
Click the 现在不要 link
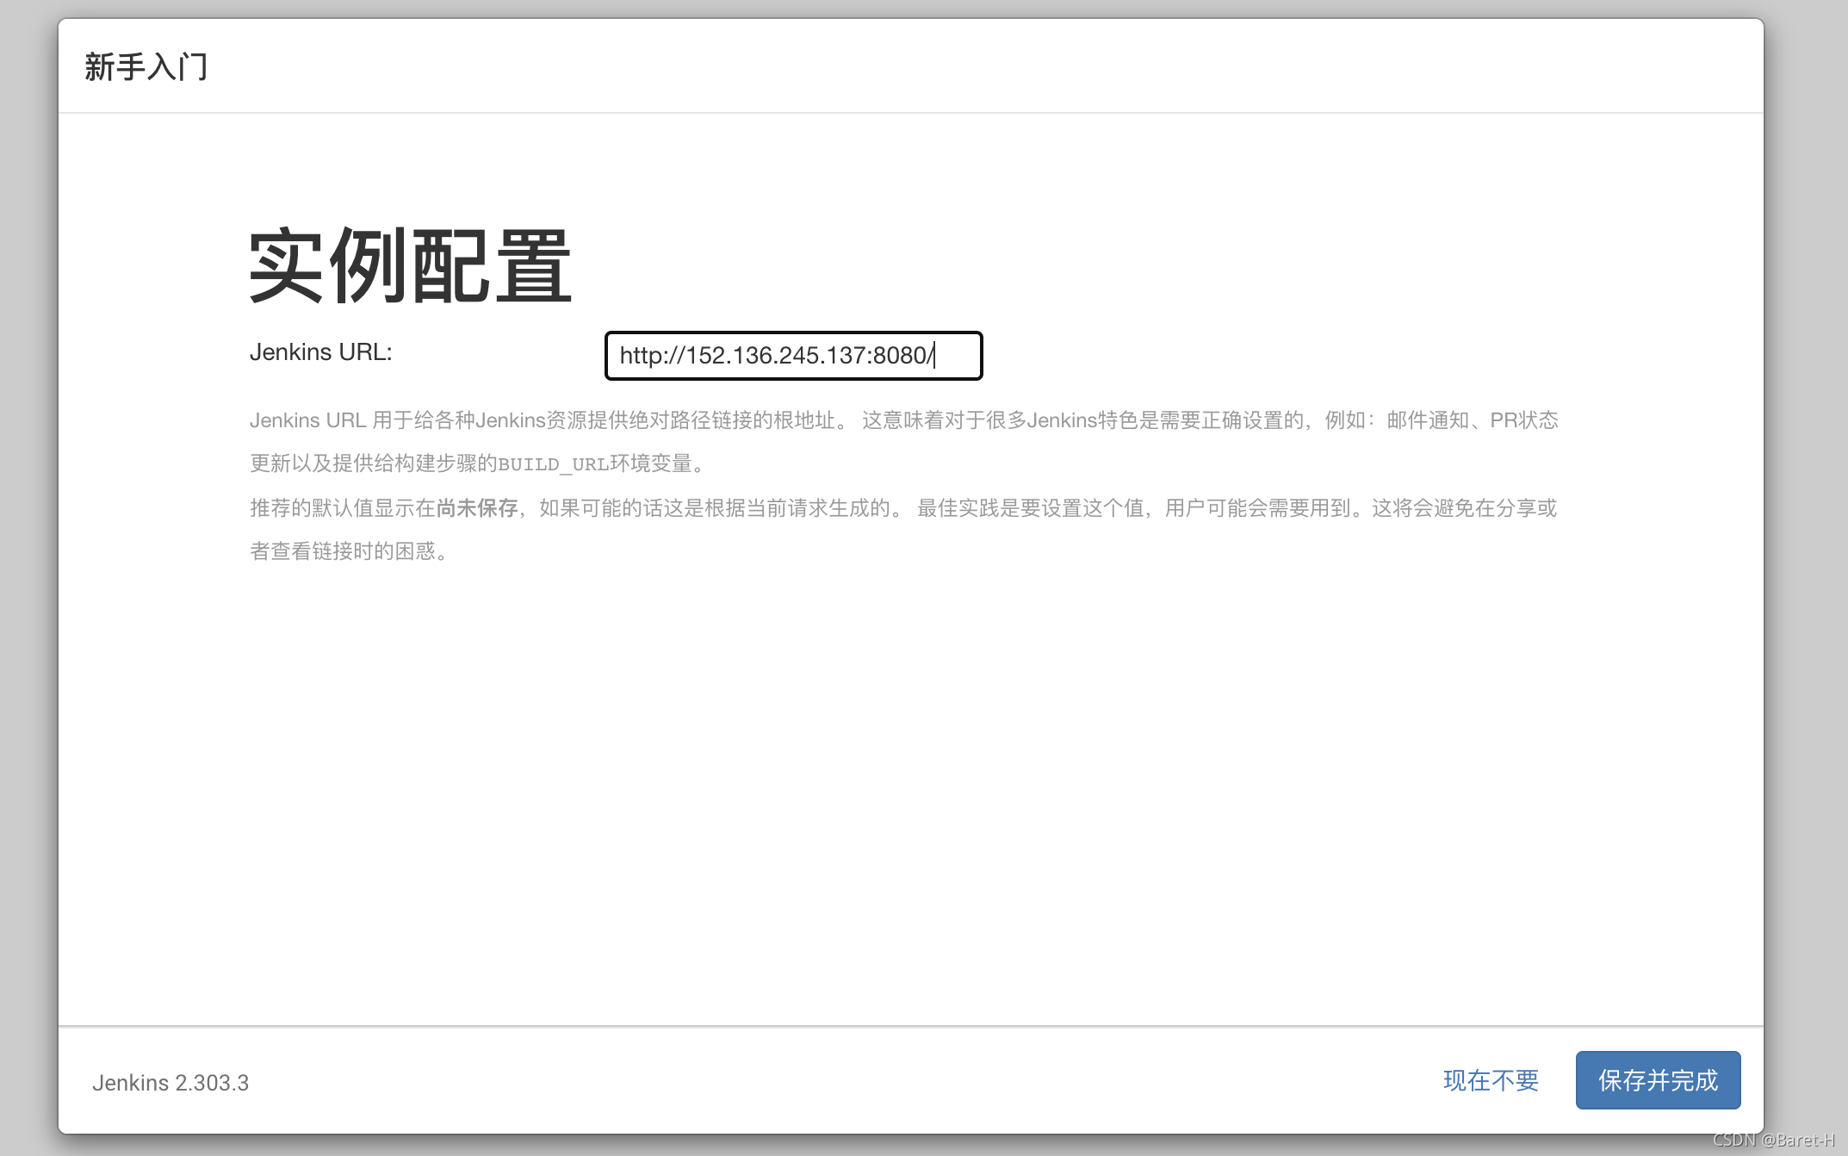tap(1491, 1080)
